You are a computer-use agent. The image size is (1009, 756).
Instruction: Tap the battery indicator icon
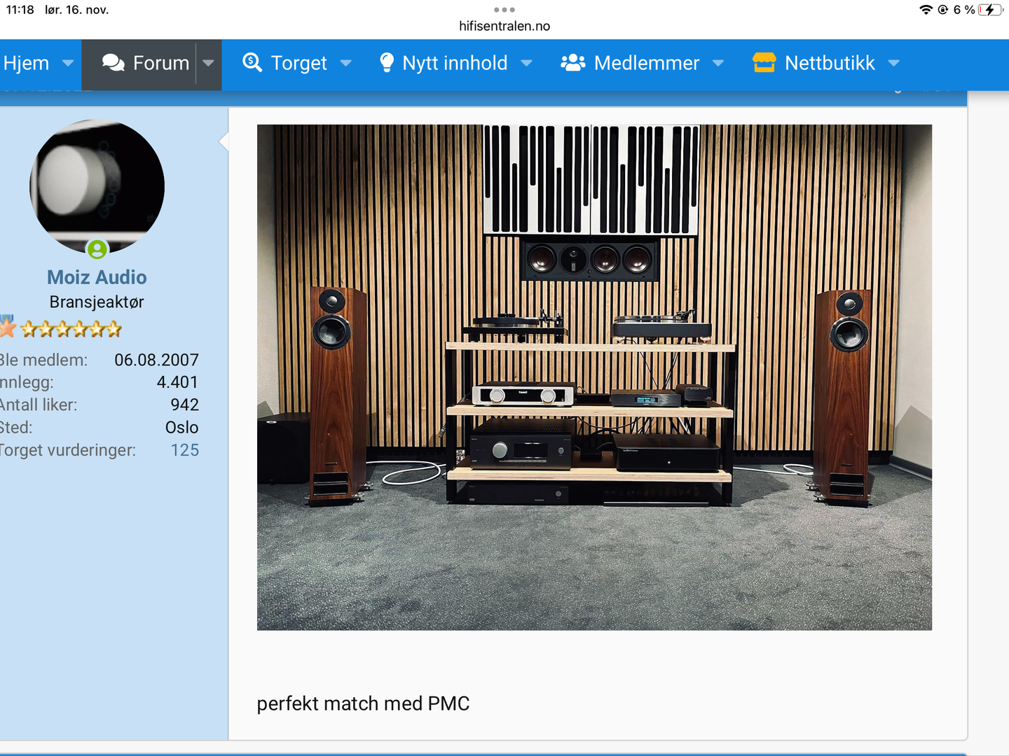[x=991, y=10]
